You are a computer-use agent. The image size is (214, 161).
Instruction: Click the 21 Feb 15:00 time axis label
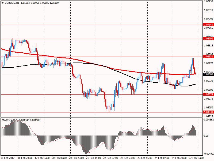pyautogui.click(x=94, y=158)
